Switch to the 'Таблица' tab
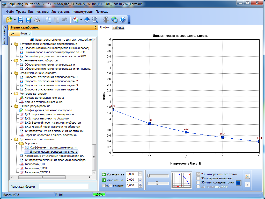Image resolution: width=265 pixels, height=199 pixels. click(x=118, y=28)
